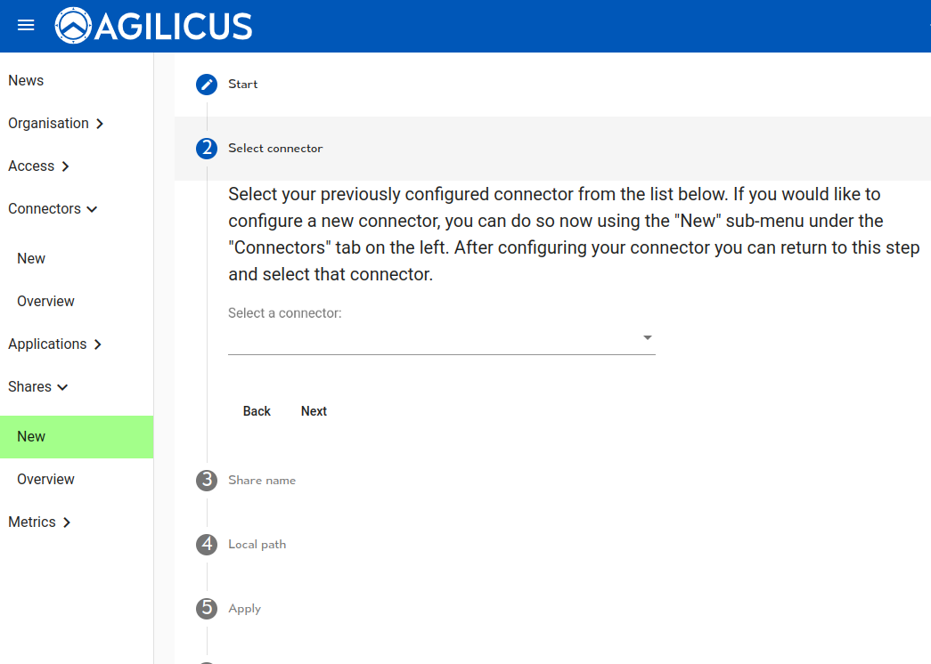Screen dimensions: 931x664
Task: Jump to step 3 circle icon
Action: (x=207, y=481)
